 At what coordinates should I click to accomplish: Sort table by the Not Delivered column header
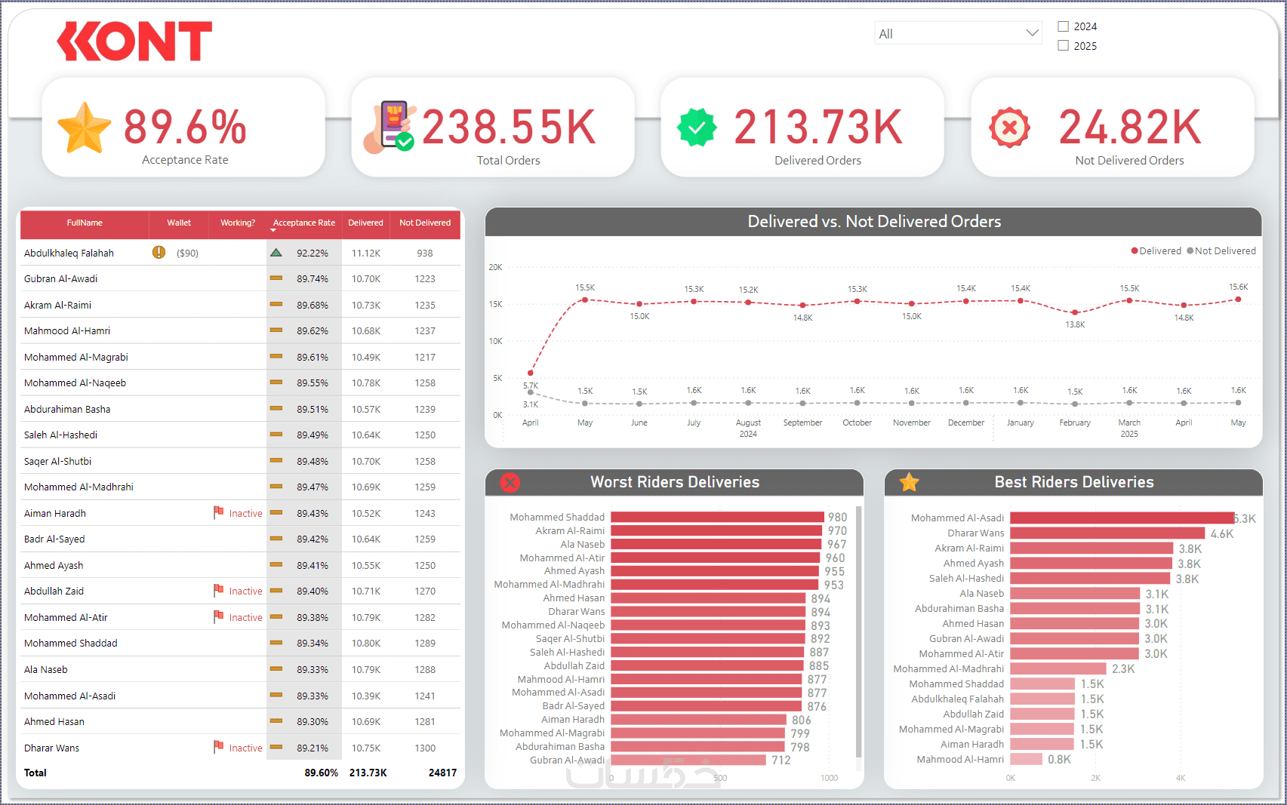coord(425,223)
